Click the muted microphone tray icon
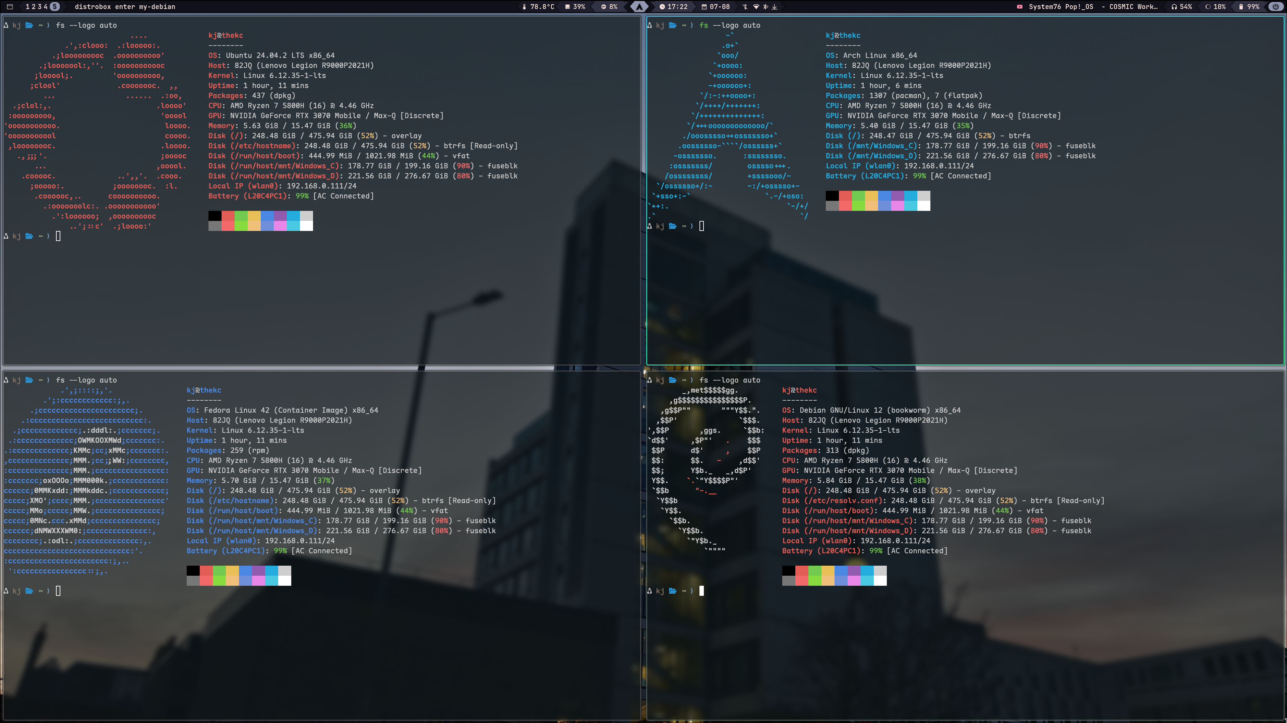The width and height of the screenshot is (1287, 723). (x=745, y=6)
